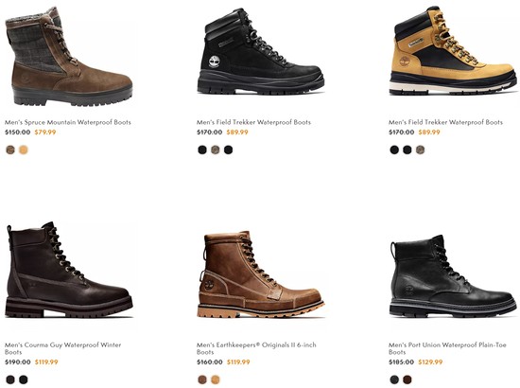Image resolution: width=520 pixels, height=388 pixels.
Task: Choose the third black swatch under middle Field Trekker
Action: [228, 150]
